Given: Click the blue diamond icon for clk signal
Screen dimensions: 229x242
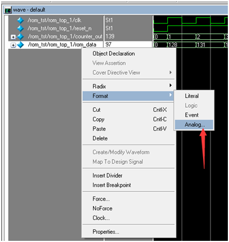Looking at the screenshot, I should [x=20, y=20].
